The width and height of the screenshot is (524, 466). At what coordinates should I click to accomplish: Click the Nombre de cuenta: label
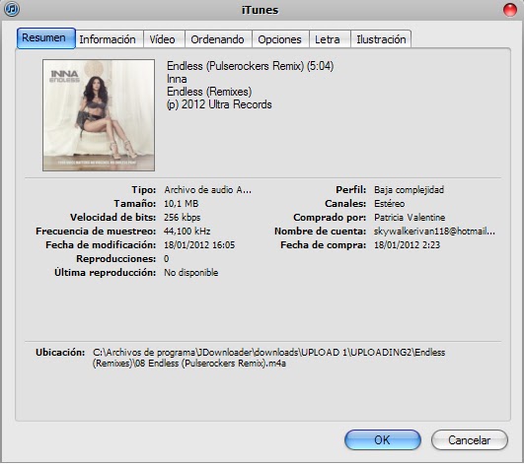(x=321, y=232)
